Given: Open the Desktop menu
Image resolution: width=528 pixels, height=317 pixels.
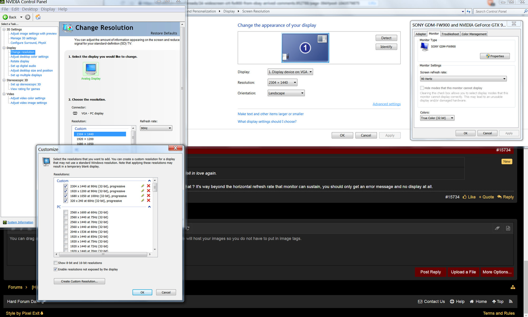Looking at the screenshot, I should [x=30, y=9].
